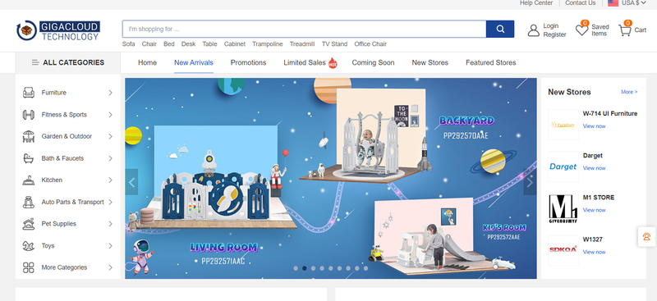Select the third carousel indicator dot
This screenshot has width=657, height=301.
(313, 268)
